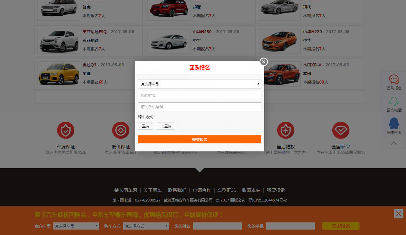The image size is (406, 235).
Task: Open the 中华H230 car title link
Action: pyautogui.click(x=202, y=32)
